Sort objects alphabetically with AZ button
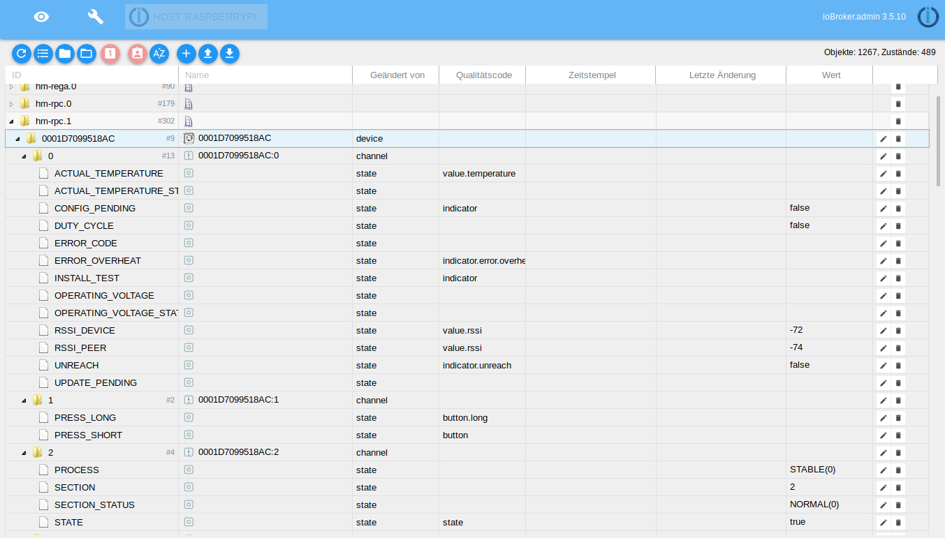This screenshot has width=945, height=538. click(x=159, y=53)
